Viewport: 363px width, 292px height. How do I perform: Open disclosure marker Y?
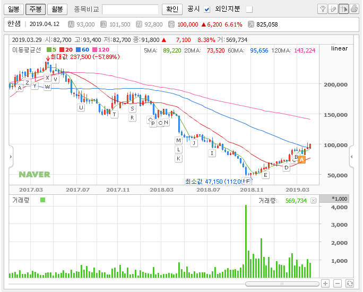34,86
